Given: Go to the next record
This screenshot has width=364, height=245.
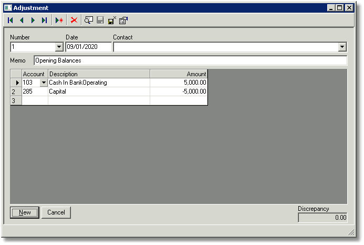Looking at the screenshot, I should point(33,21).
